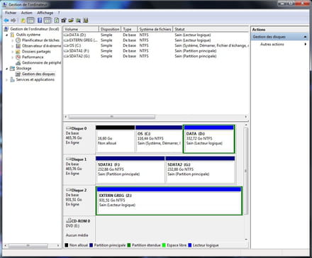The image size is (312, 258).
Task: Toggle the show/hide console tree icon
Action: pyautogui.click(x=30, y=21)
